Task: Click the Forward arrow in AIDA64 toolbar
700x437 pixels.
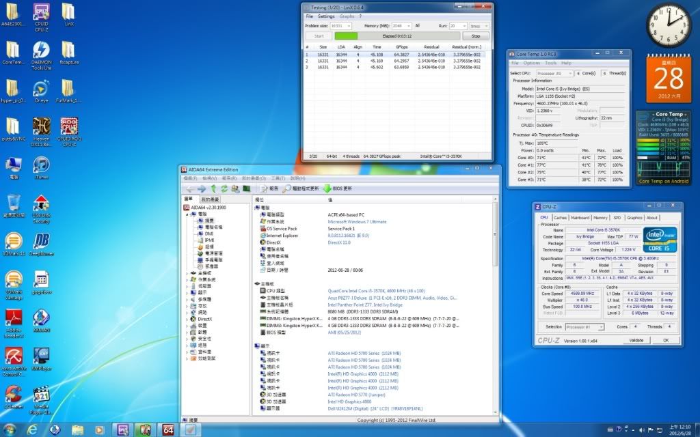Action: (x=202, y=188)
